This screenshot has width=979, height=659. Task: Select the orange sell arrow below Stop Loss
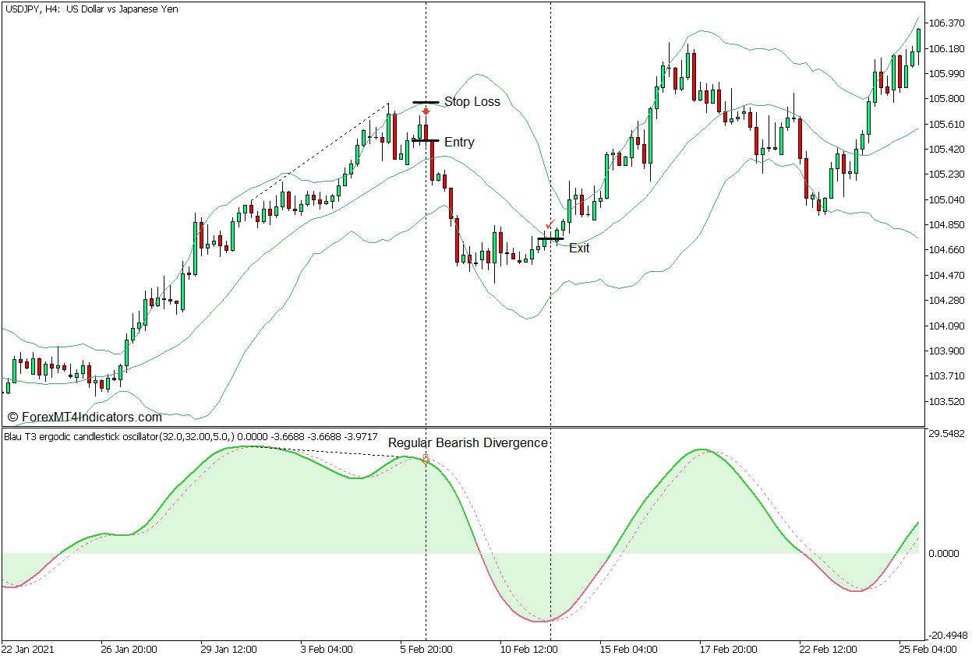pyautogui.click(x=425, y=113)
